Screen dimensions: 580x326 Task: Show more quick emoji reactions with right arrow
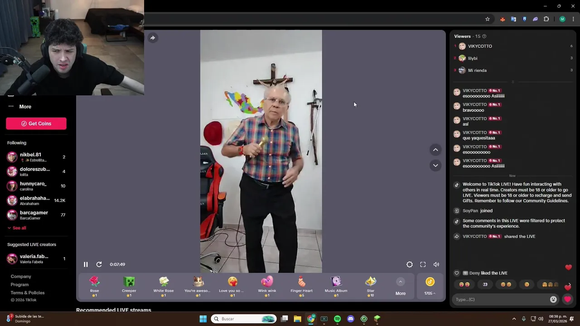[570, 284]
